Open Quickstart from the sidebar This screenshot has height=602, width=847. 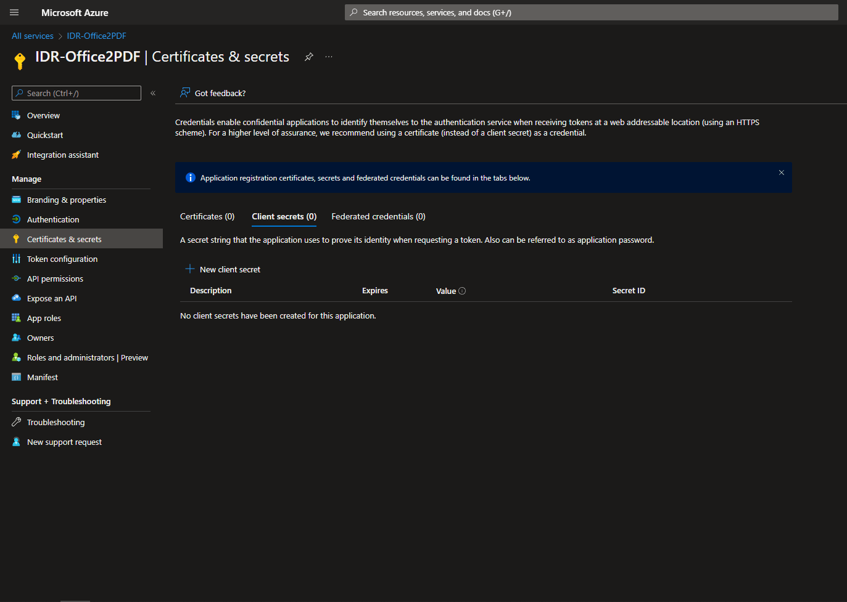pos(45,135)
